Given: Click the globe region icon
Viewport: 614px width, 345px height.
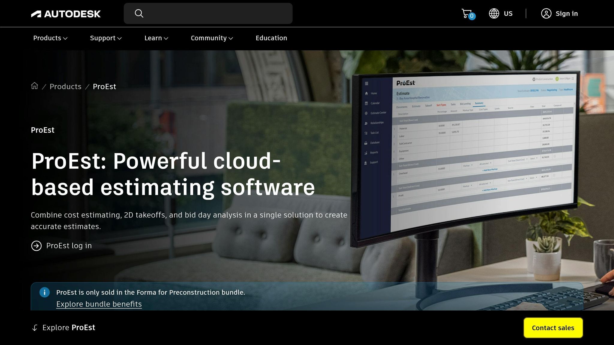Looking at the screenshot, I should point(494,13).
